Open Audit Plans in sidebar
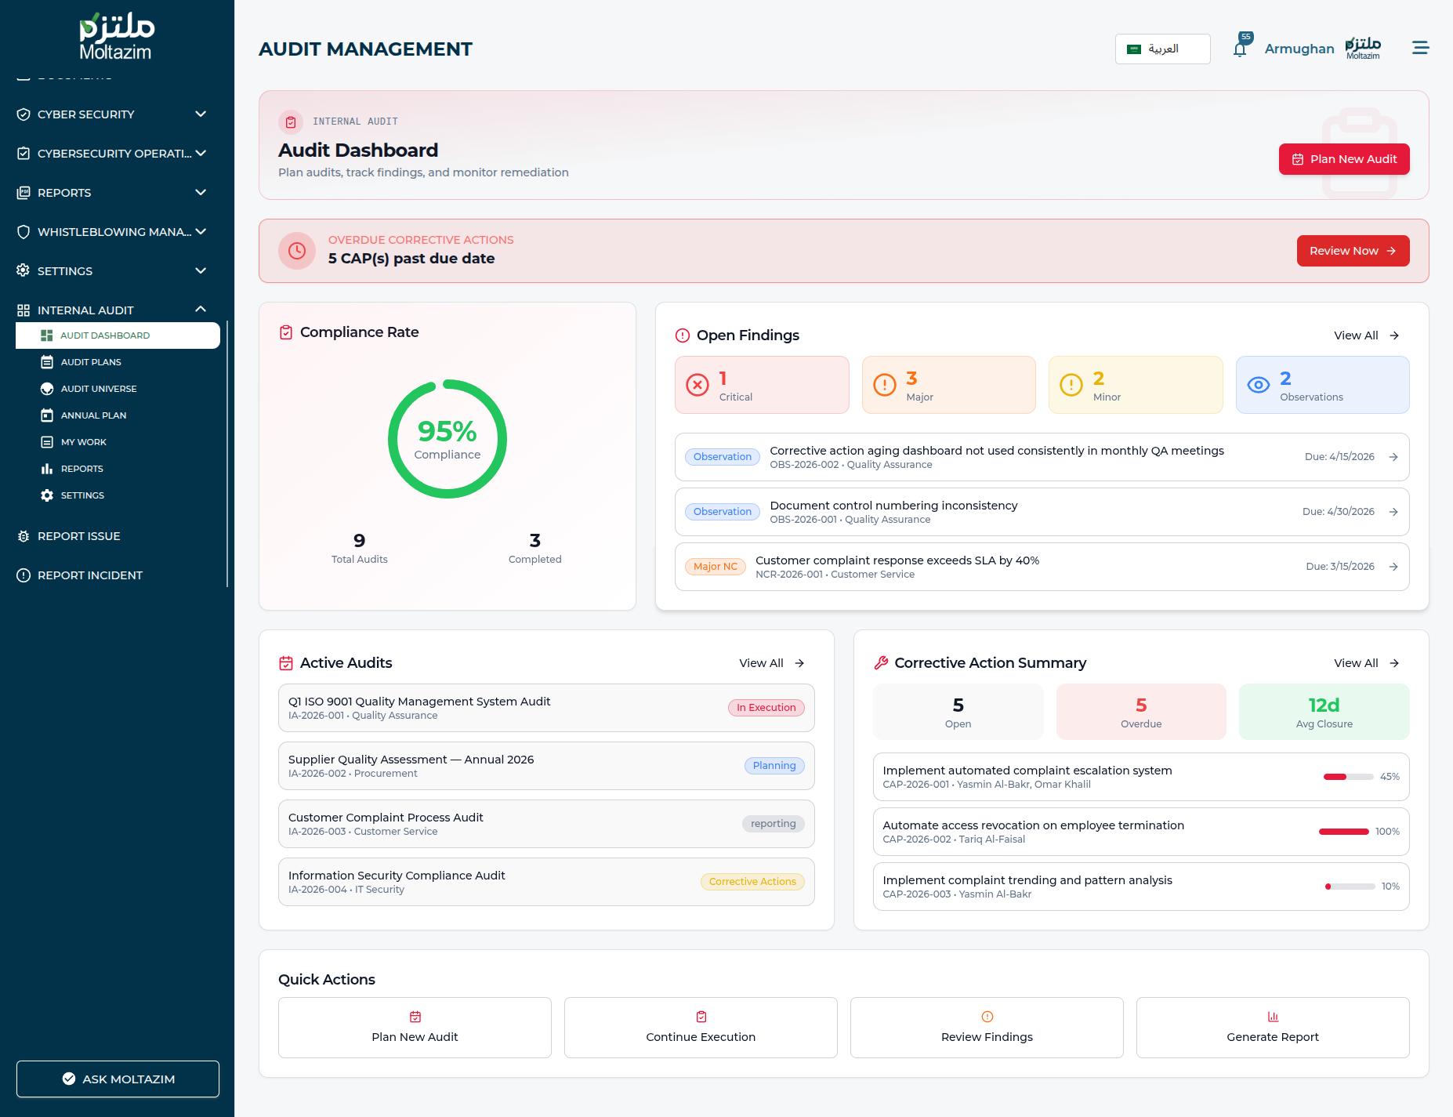 [91, 362]
